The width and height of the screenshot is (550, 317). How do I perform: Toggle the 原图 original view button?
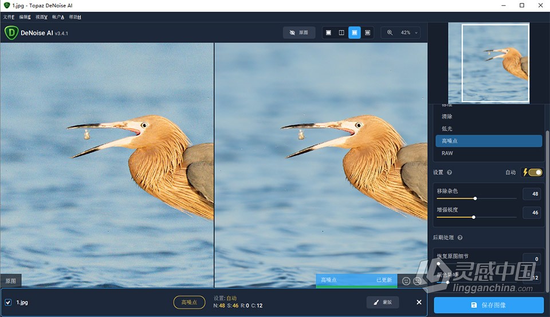click(x=299, y=33)
